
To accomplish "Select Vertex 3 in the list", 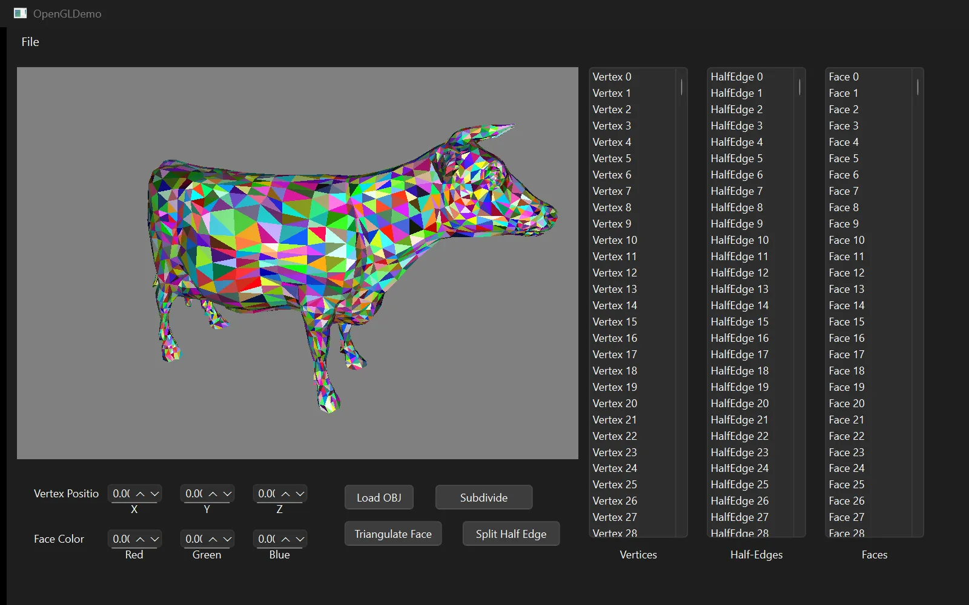I will coord(633,126).
